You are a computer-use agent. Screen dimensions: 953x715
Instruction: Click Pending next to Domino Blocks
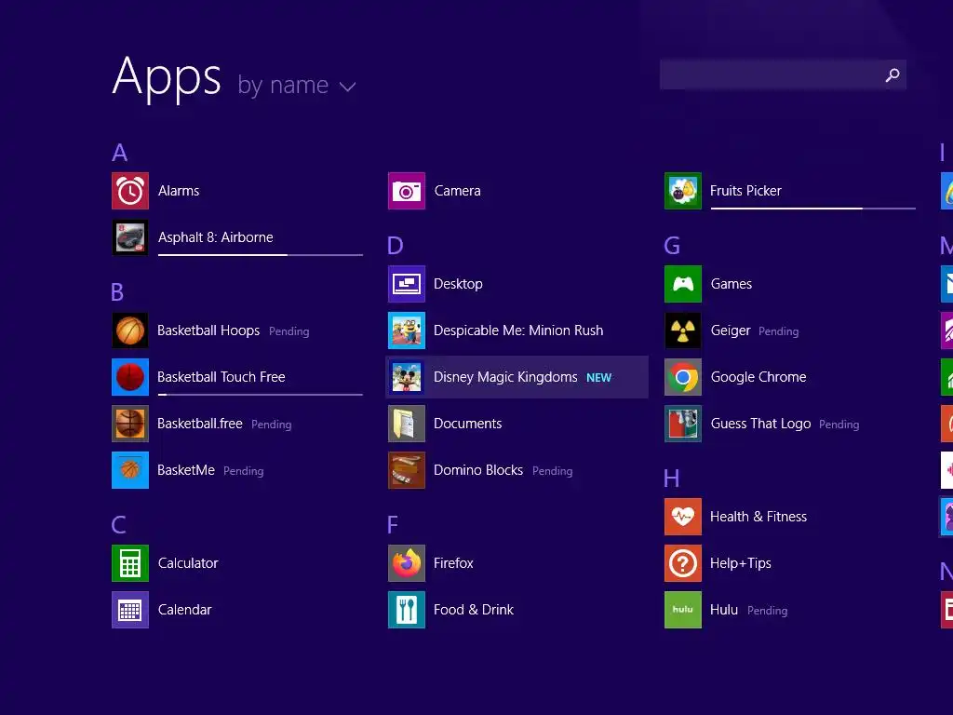coord(553,471)
